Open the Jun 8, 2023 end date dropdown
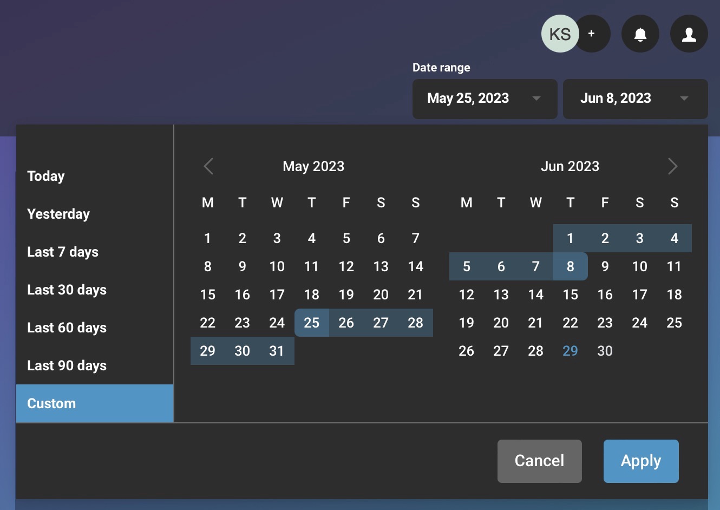The image size is (720, 510). pos(635,99)
